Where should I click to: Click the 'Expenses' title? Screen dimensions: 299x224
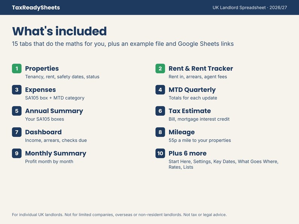(x=40, y=90)
